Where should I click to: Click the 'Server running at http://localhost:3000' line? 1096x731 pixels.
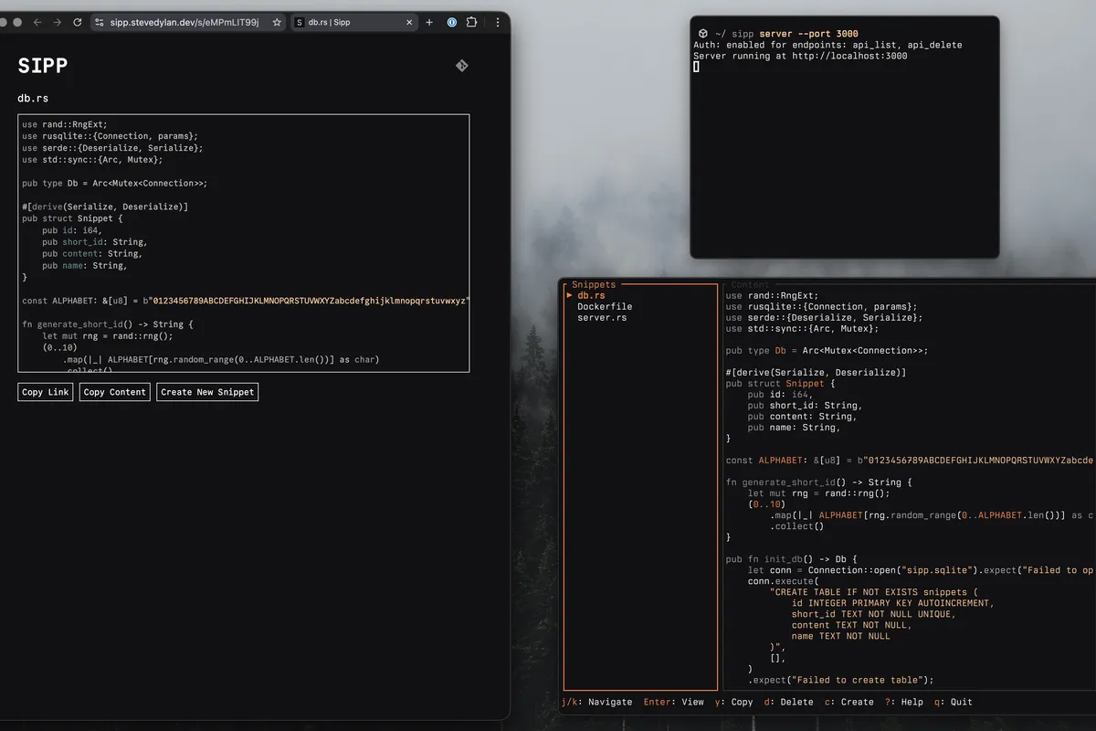(800, 56)
